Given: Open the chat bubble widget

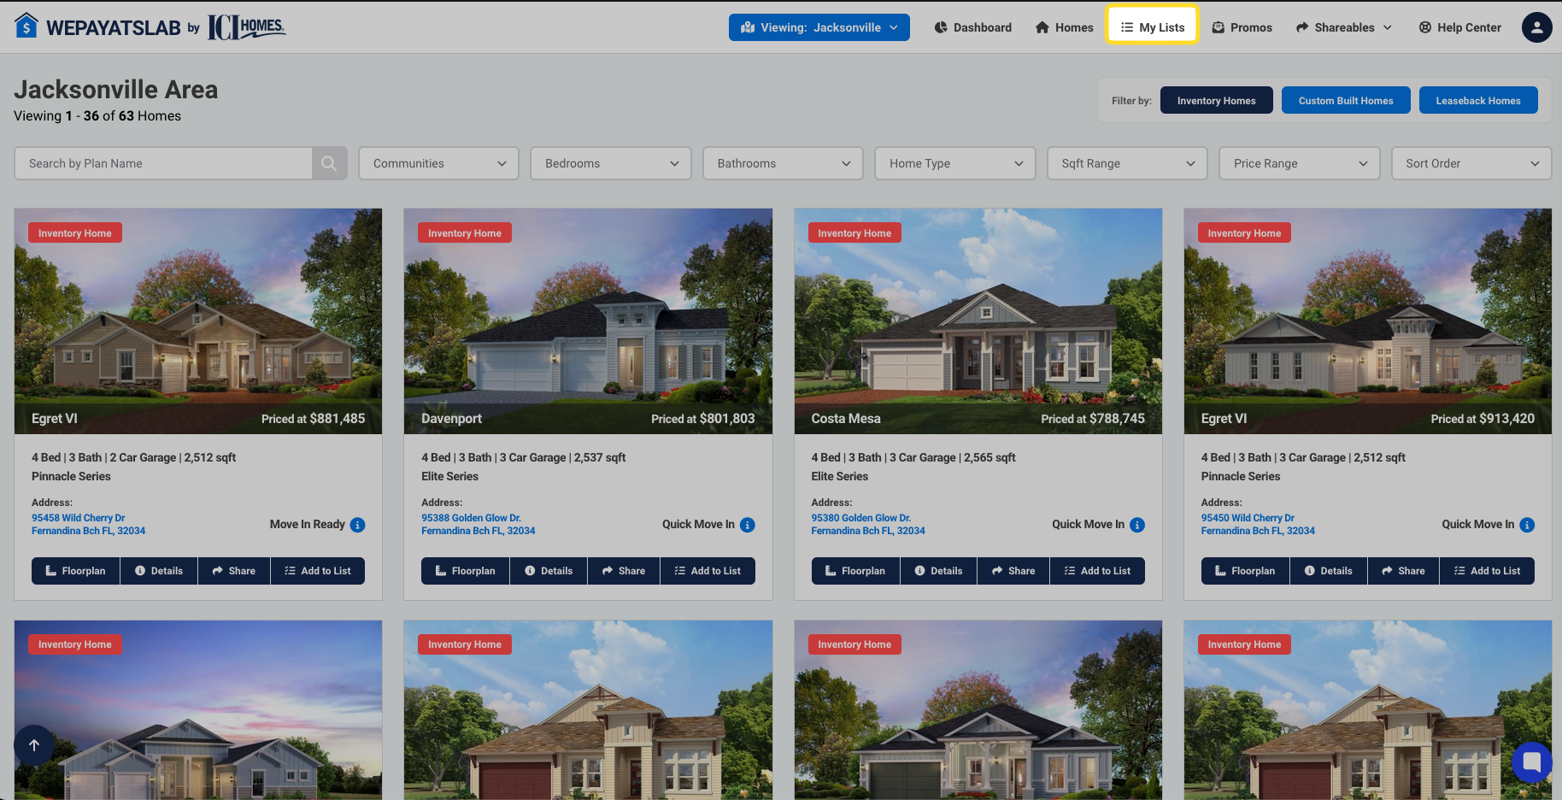Looking at the screenshot, I should coord(1532,762).
